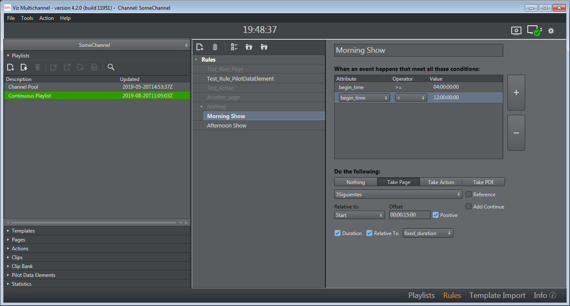Open the monitor settings icon in top bar
The image size is (570, 306).
coord(516,31)
